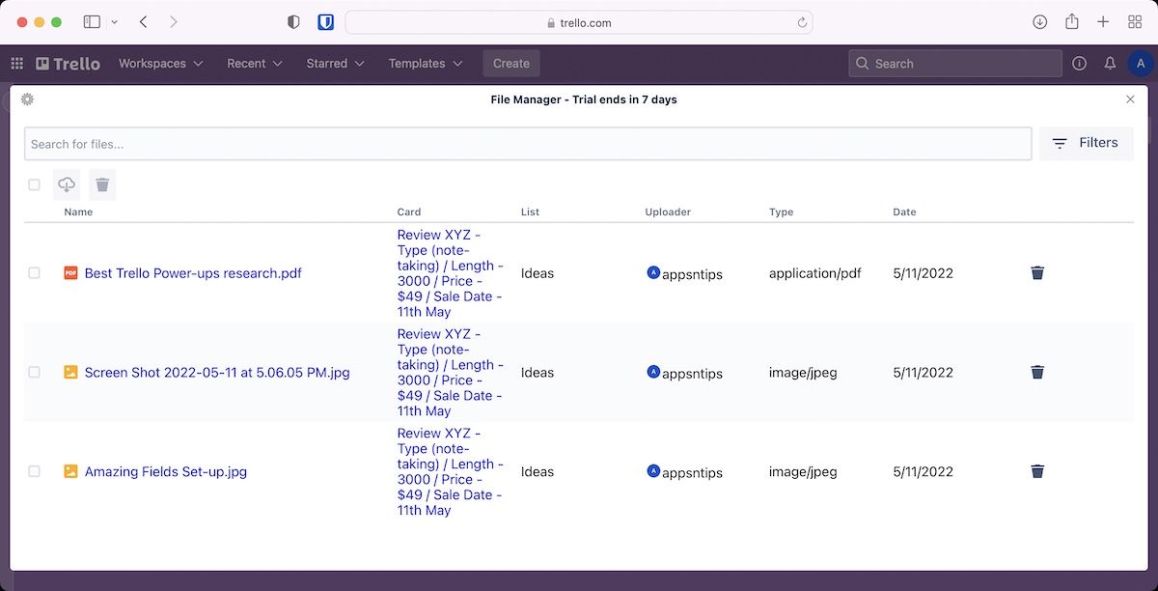Click the Search for files input field
1158x591 pixels.
(x=527, y=144)
